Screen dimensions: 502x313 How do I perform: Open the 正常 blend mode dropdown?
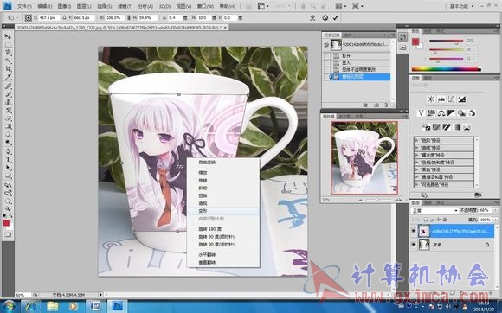(434, 211)
